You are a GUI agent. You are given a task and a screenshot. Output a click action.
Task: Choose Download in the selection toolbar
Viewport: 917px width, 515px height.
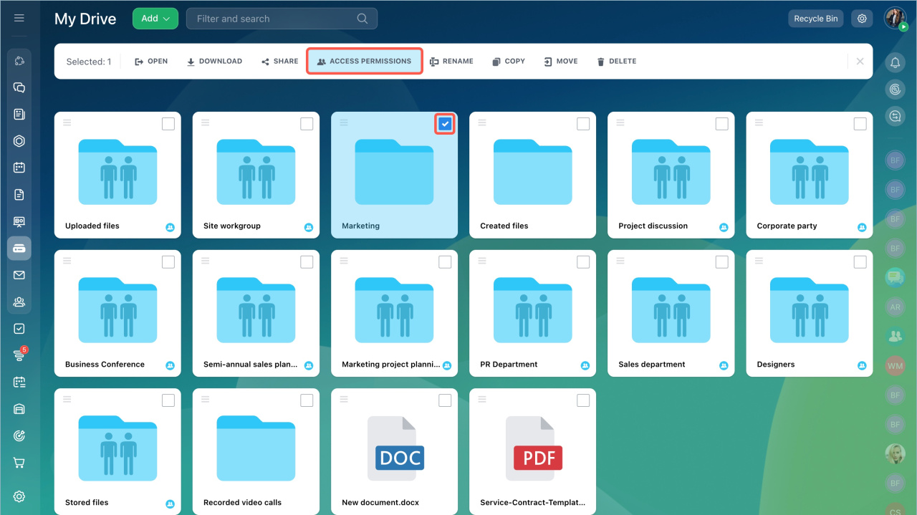tap(214, 62)
